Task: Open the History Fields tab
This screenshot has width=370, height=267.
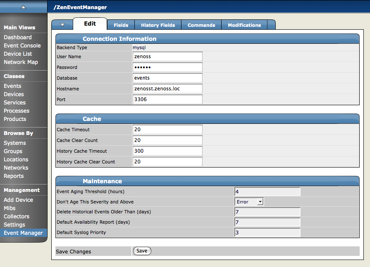Action: [158, 25]
